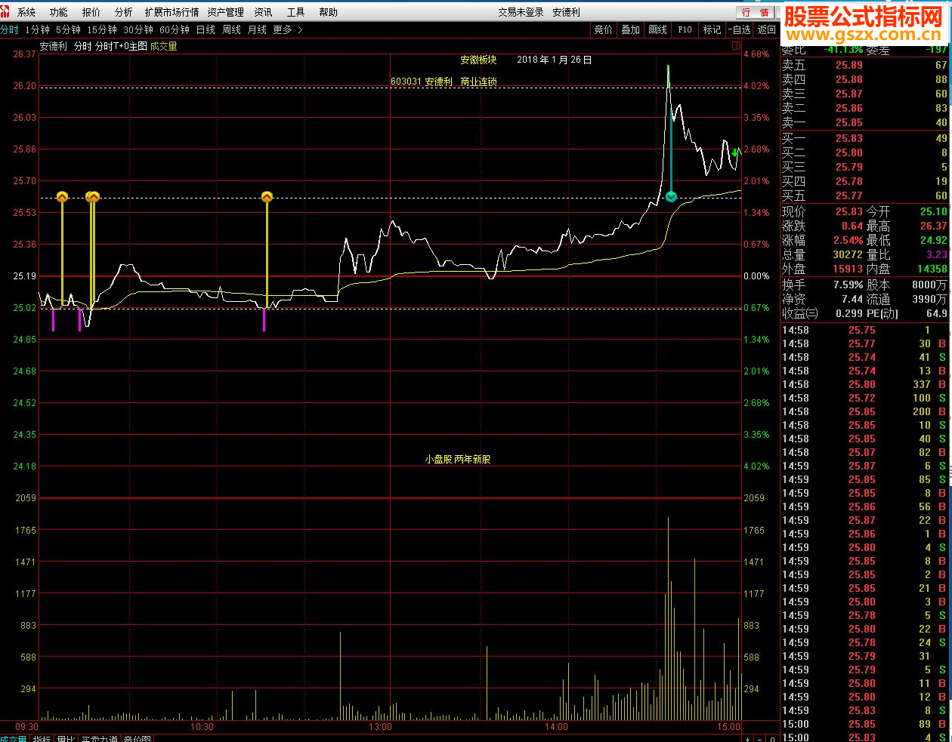
Task: Click the 竞价 toolbar button
Action: (604, 29)
